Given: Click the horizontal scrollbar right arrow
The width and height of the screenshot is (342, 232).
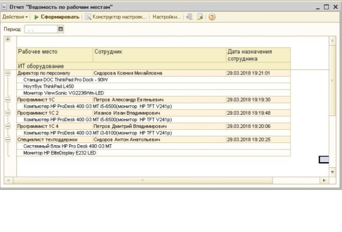Looking at the screenshot, I should tap(324, 181).
